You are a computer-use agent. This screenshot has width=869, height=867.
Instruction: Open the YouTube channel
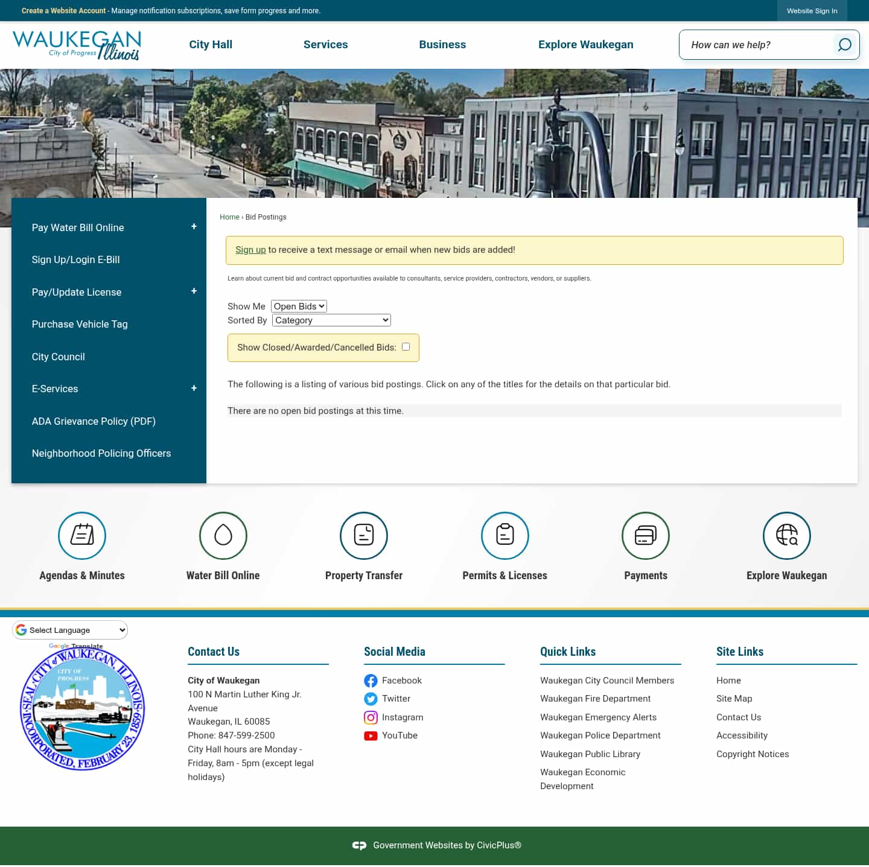tap(399, 735)
